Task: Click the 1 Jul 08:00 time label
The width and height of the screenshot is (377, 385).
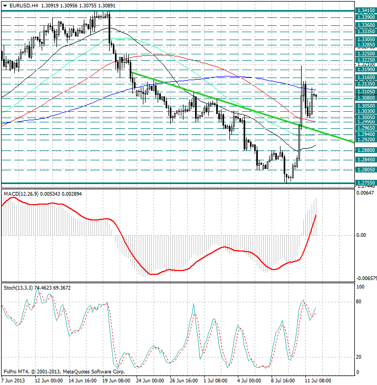Action: click(215, 381)
